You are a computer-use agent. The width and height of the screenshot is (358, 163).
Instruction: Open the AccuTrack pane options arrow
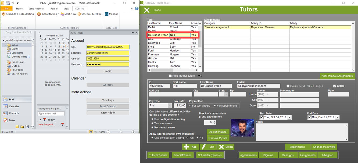(133, 33)
